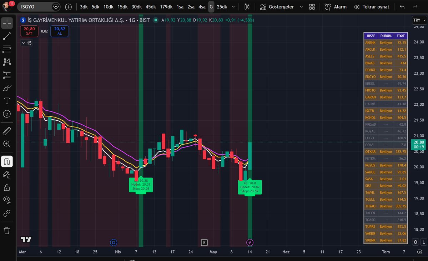Select the zoom in tool
Screen dimensions: 428x261
click(7, 144)
